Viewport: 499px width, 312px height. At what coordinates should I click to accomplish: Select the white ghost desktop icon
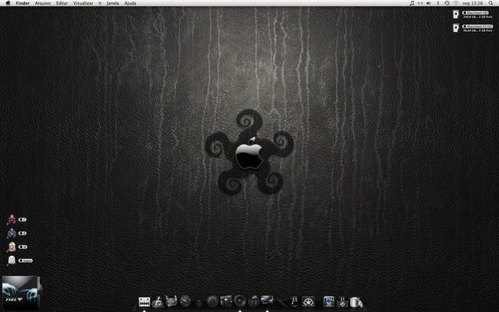12,260
